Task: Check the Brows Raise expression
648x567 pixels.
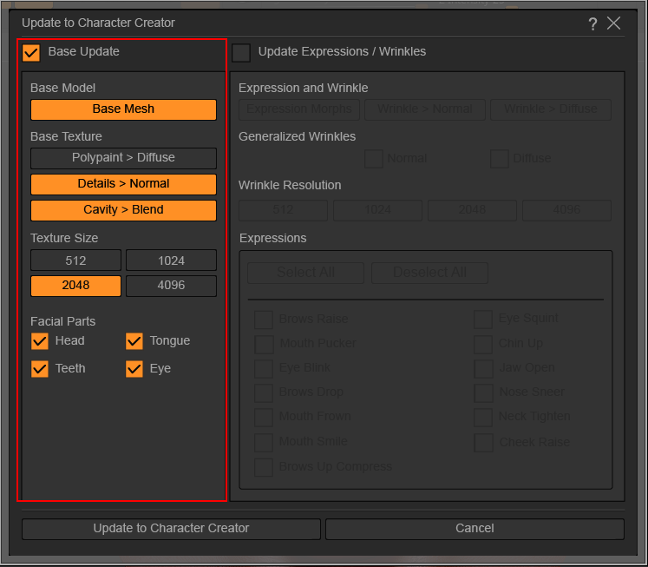Action: [x=264, y=320]
